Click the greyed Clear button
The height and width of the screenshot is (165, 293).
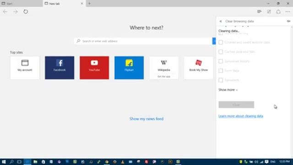point(236,105)
